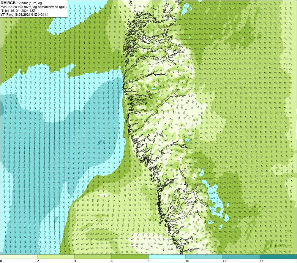Viewport: 297px width, 263px height.
Task: Click the teal 10-12 legend swatch
Action: tap(204, 257)
